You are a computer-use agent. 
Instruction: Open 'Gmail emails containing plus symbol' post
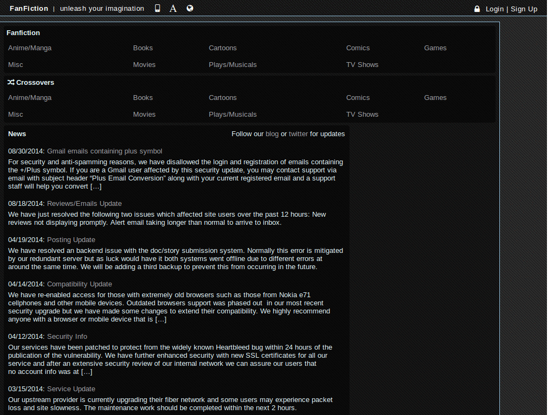click(x=104, y=151)
